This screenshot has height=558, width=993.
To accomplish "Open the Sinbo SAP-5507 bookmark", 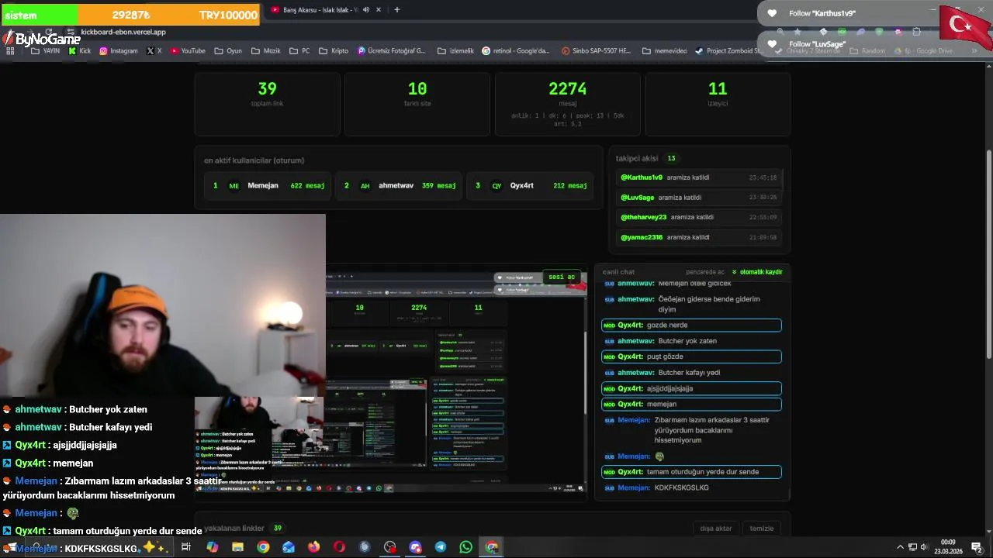I will coord(596,51).
